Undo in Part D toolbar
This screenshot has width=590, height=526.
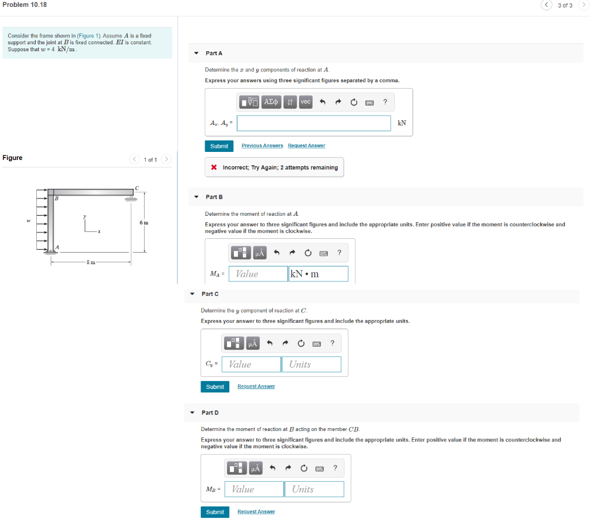coord(273,468)
